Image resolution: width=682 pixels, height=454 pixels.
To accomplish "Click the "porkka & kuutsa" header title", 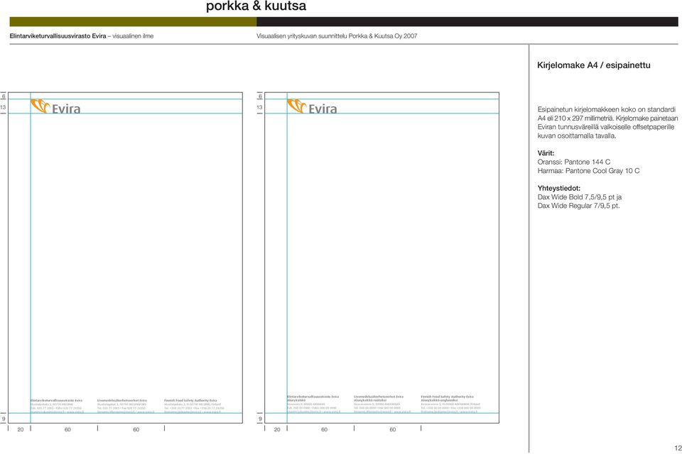I will (x=256, y=6).
